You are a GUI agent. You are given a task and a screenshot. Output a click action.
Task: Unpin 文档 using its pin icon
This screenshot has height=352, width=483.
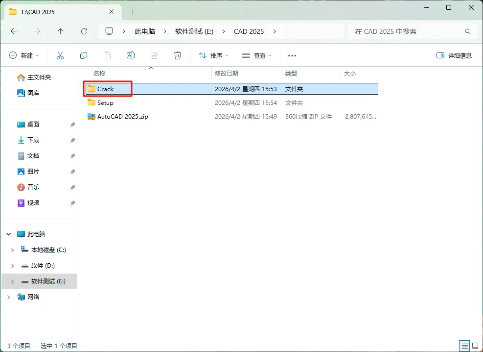72,156
